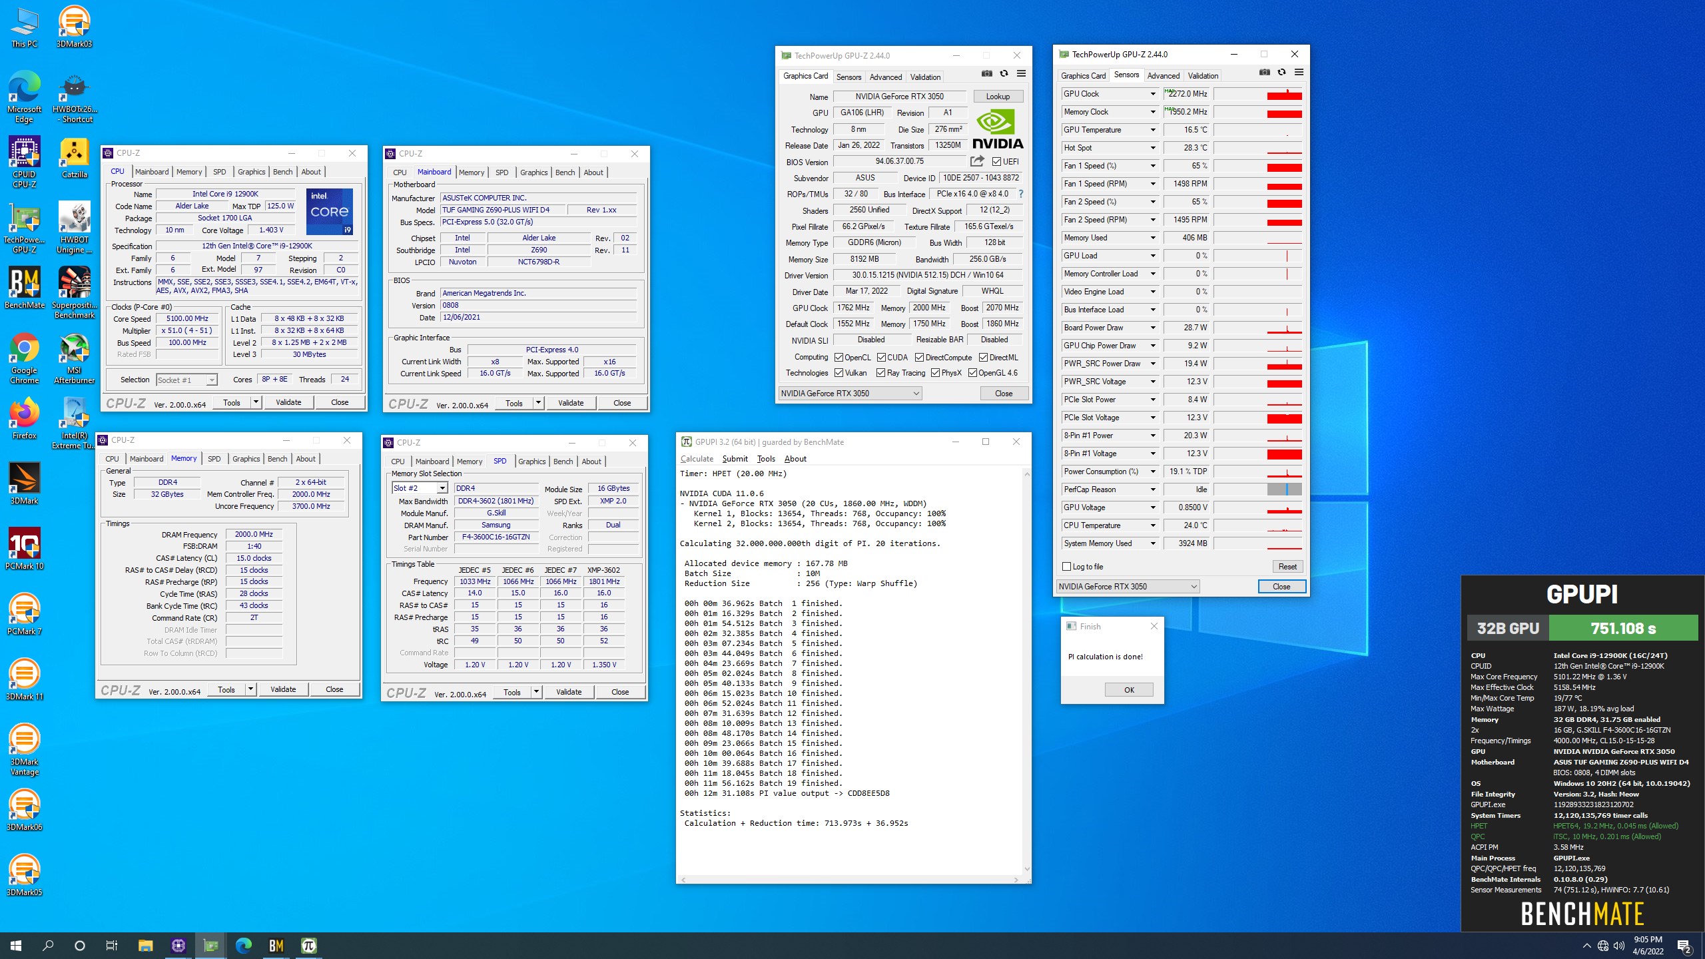Click OK in the Finish dialog
Screen dimensions: 1705x959
pos(1129,690)
